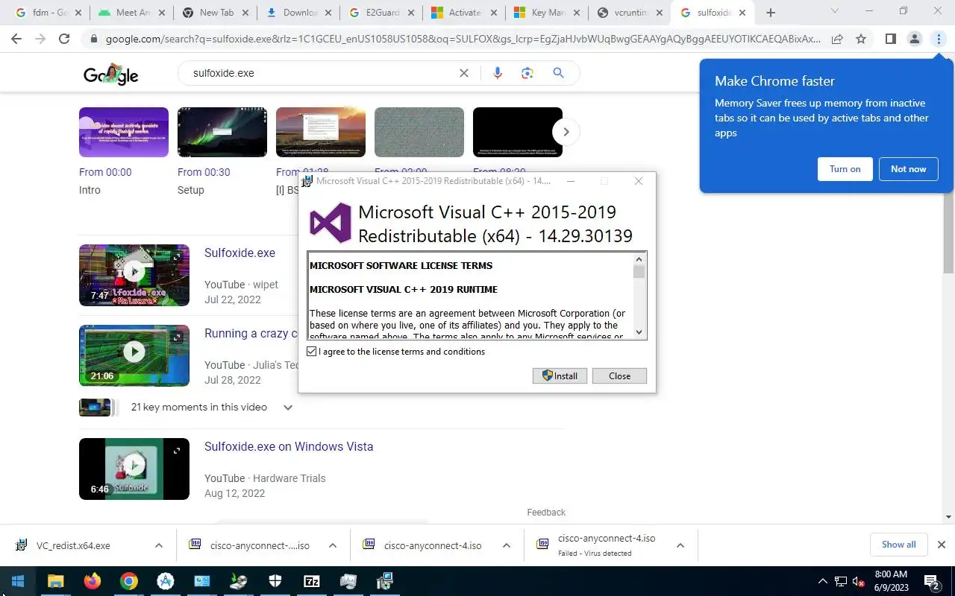Screen dimensions: 955x596
Task: Show next key moments with arrow
Action: (x=566, y=132)
